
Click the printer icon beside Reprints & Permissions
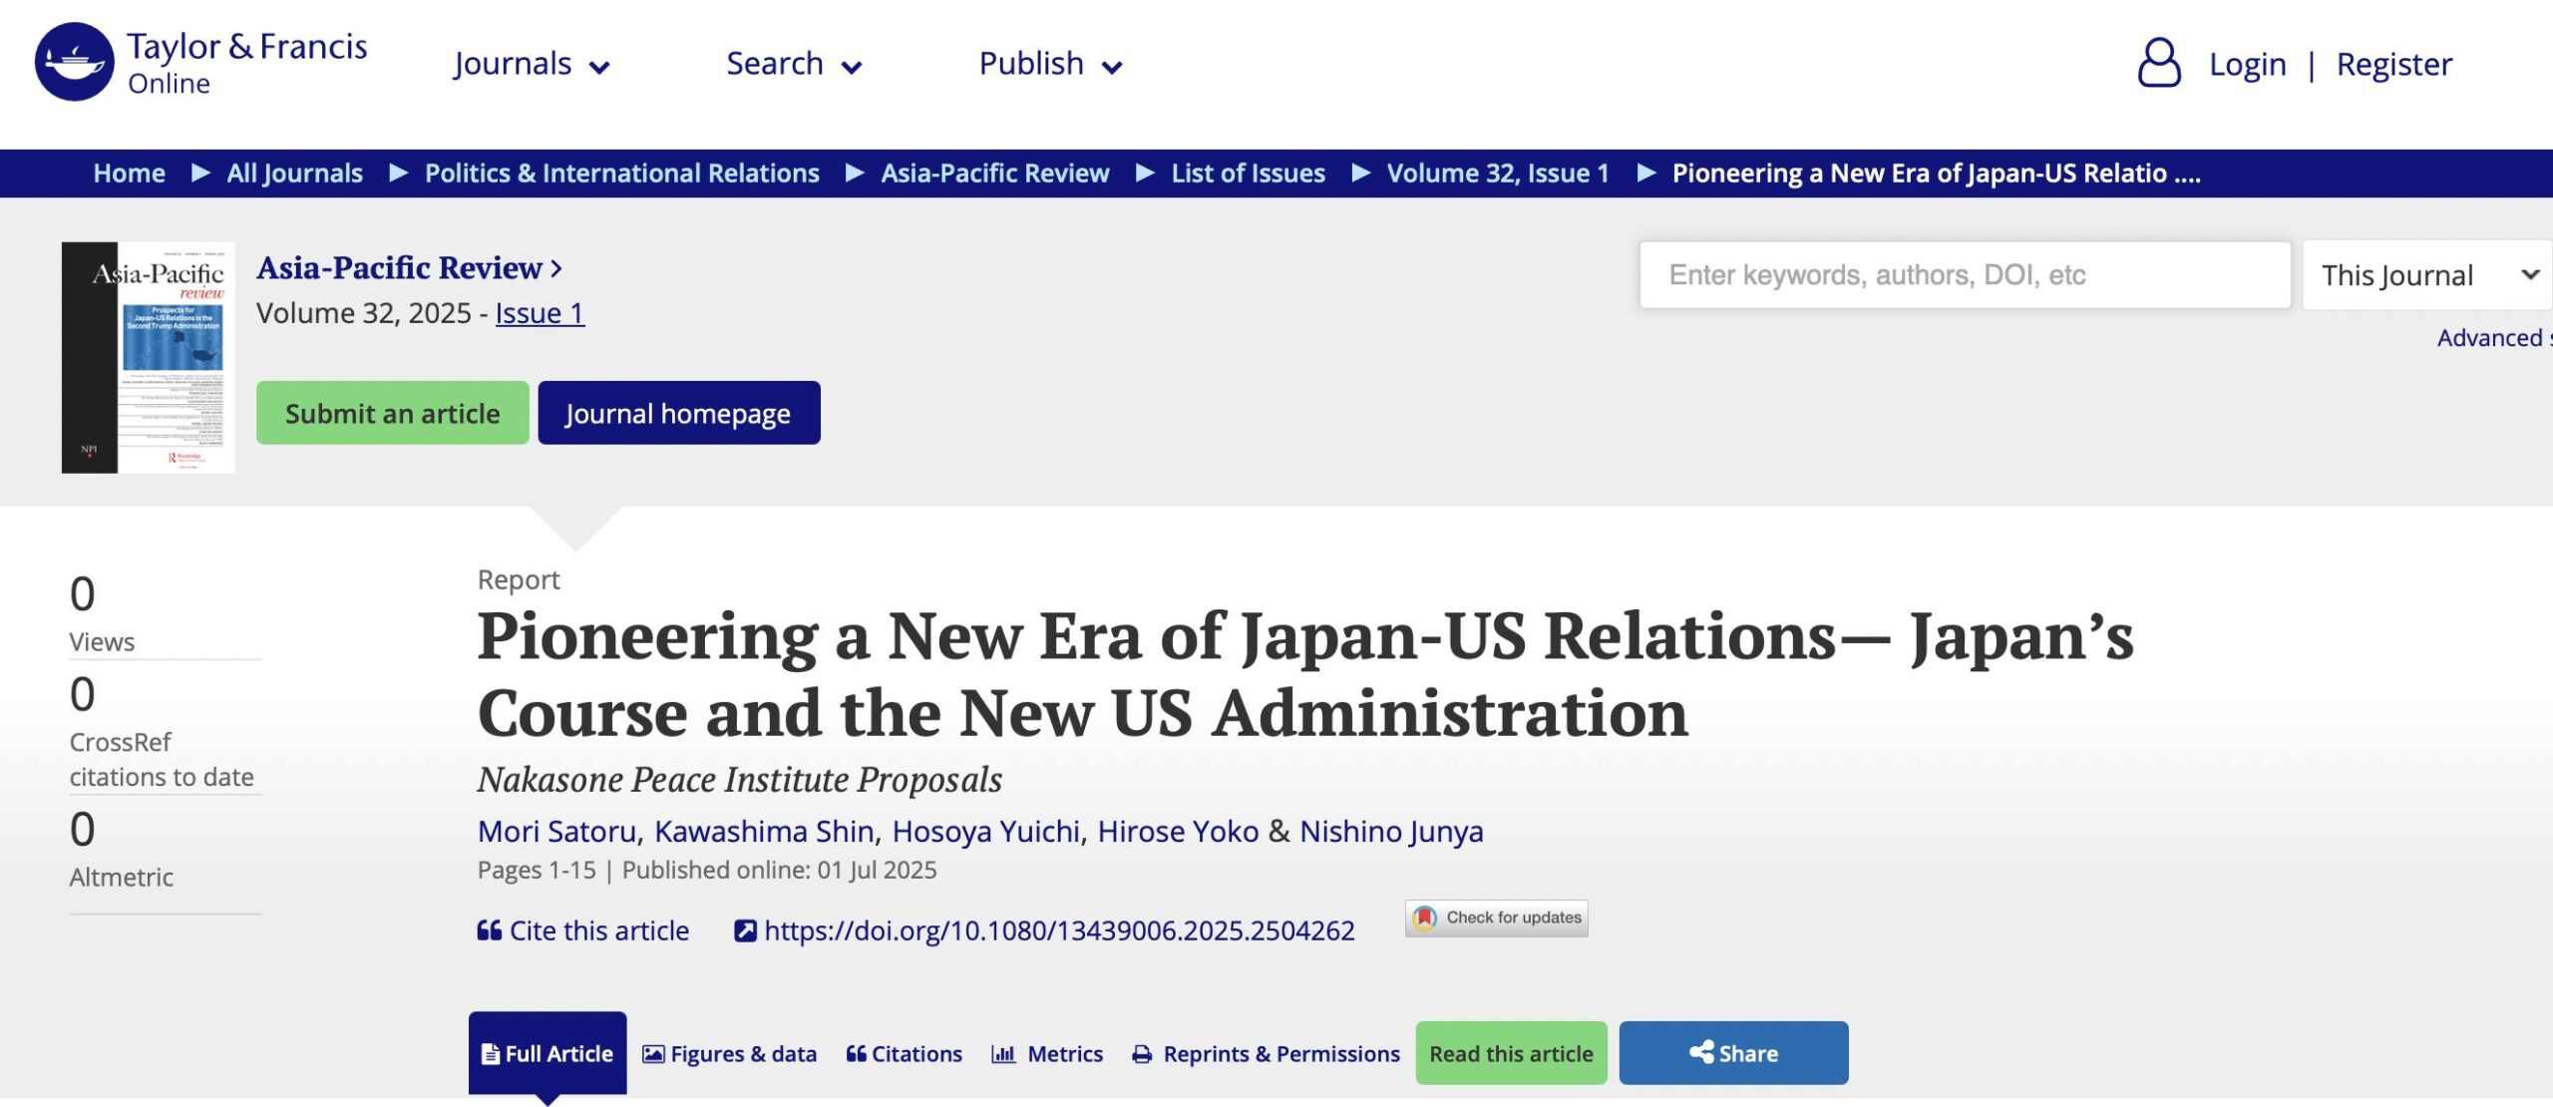coord(1142,1054)
